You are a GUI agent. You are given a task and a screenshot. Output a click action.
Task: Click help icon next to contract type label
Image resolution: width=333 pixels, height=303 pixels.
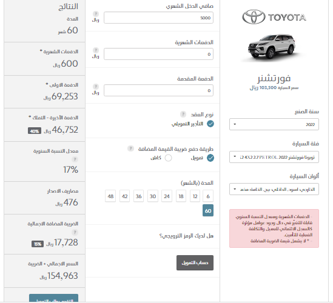point(183,114)
